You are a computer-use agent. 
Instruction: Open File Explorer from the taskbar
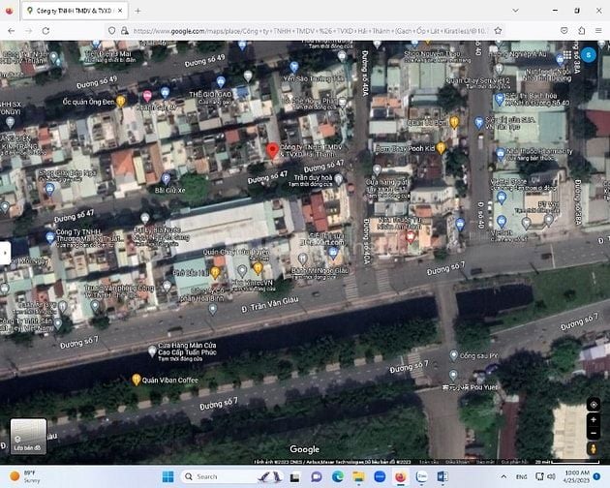click(358, 476)
